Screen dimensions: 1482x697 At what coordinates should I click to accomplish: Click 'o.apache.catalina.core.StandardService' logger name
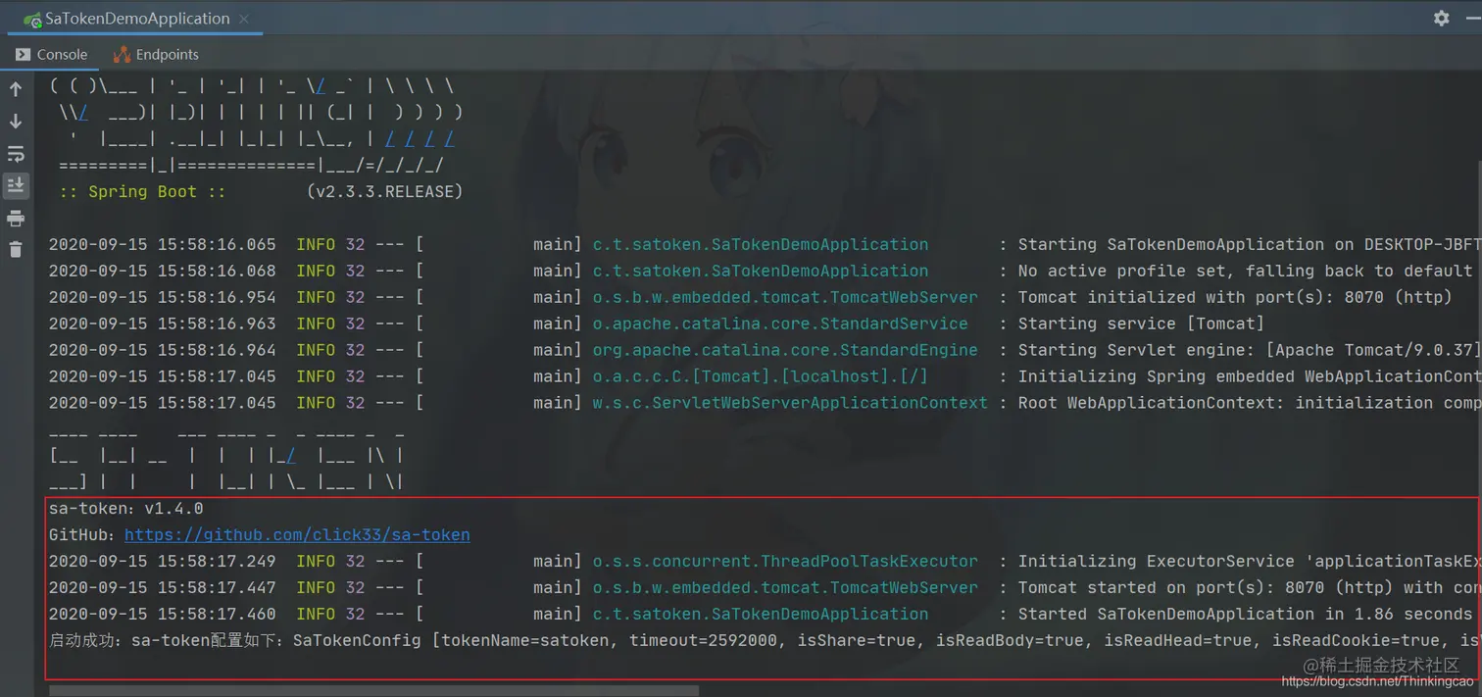[x=780, y=324]
